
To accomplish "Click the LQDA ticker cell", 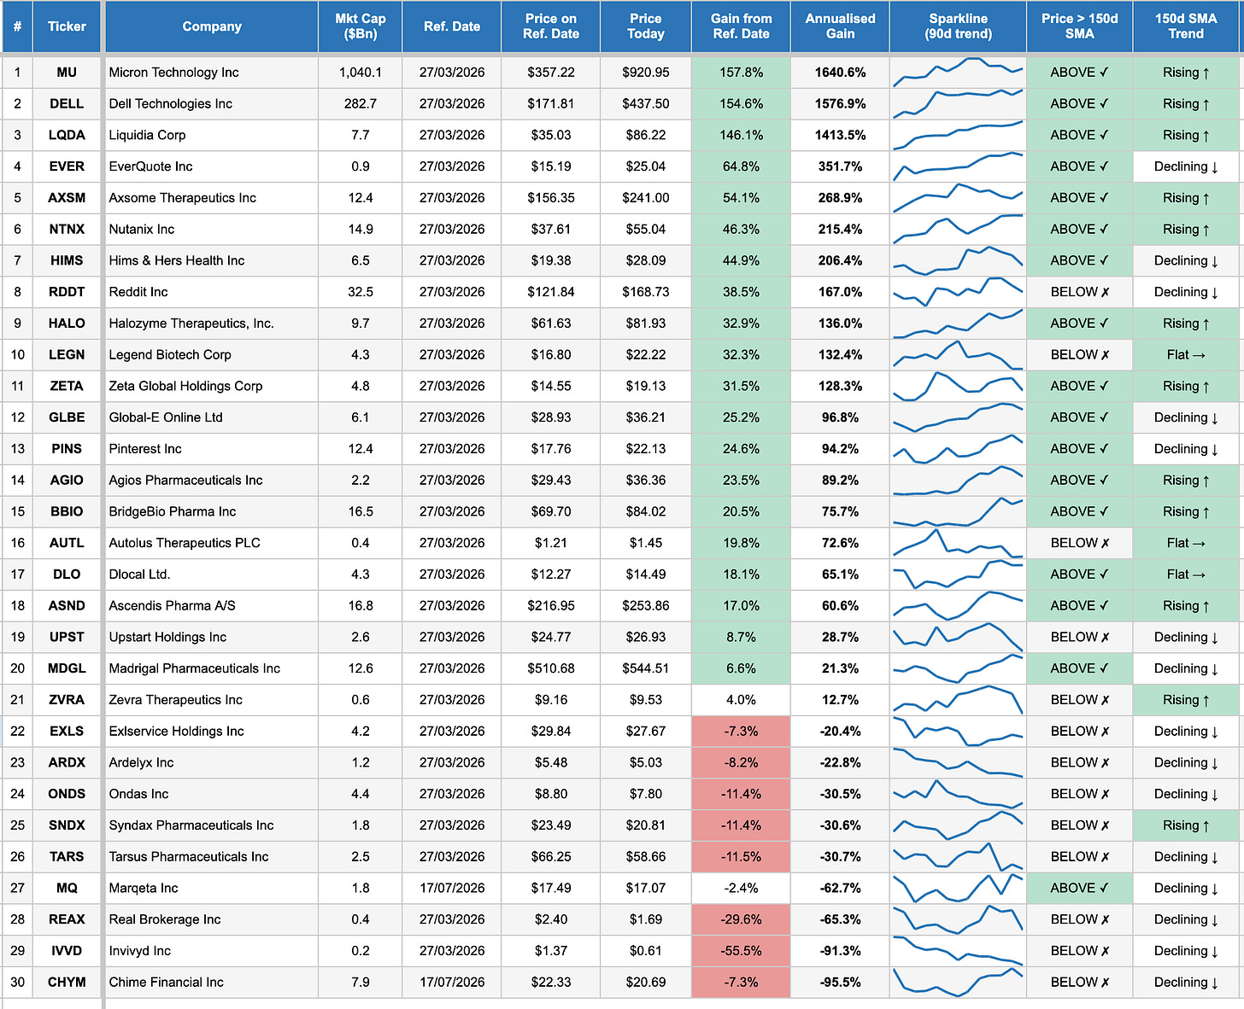I will 67,135.
